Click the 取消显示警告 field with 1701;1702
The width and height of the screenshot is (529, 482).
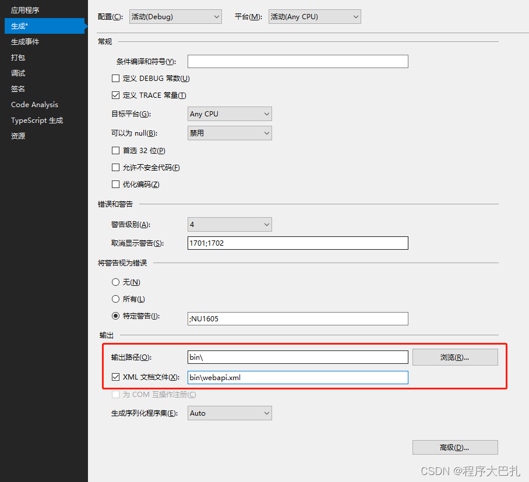coord(298,243)
